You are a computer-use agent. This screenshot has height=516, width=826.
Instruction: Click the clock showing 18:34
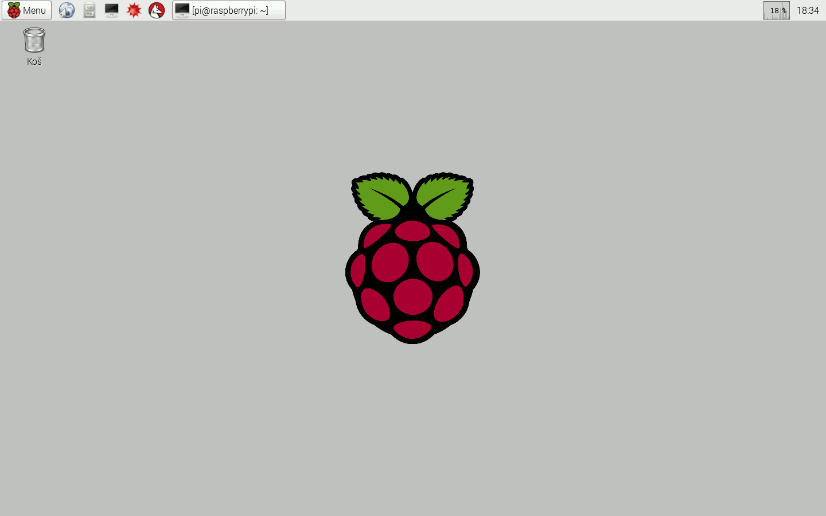click(808, 10)
